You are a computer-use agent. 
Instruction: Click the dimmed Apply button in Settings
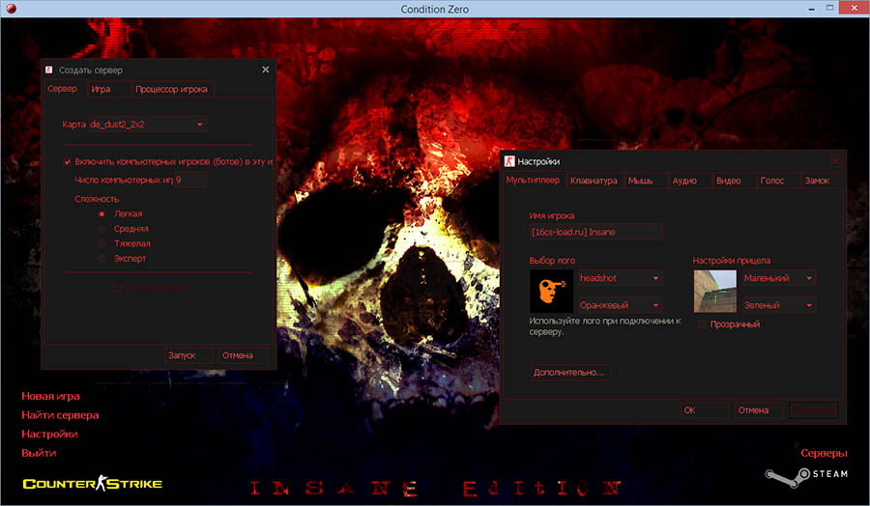813,410
